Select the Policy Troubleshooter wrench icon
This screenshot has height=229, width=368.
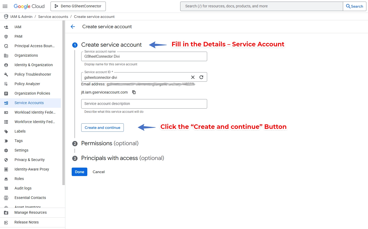[6, 74]
